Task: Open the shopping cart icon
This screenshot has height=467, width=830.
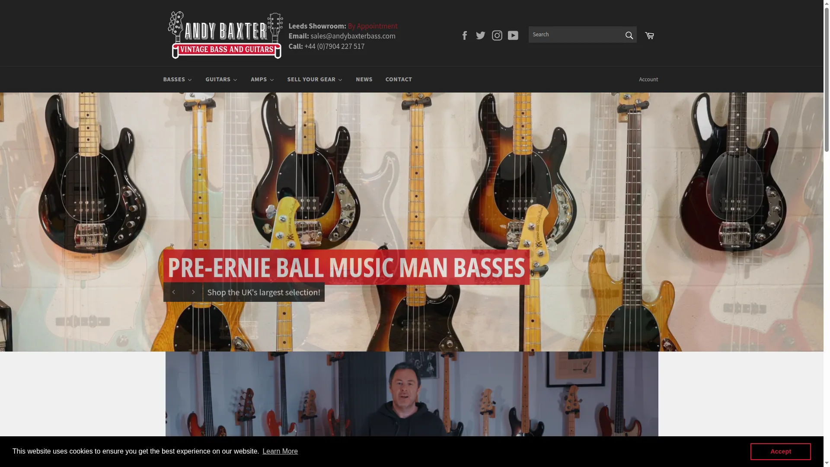Action: pyautogui.click(x=649, y=35)
